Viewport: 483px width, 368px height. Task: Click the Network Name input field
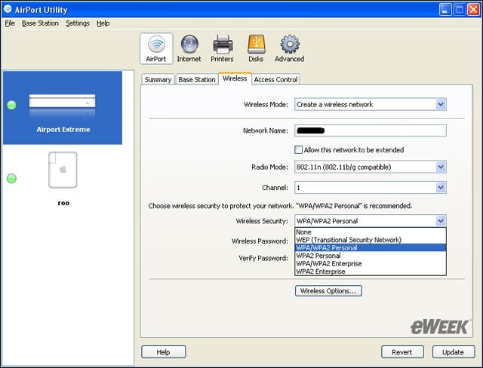(371, 130)
